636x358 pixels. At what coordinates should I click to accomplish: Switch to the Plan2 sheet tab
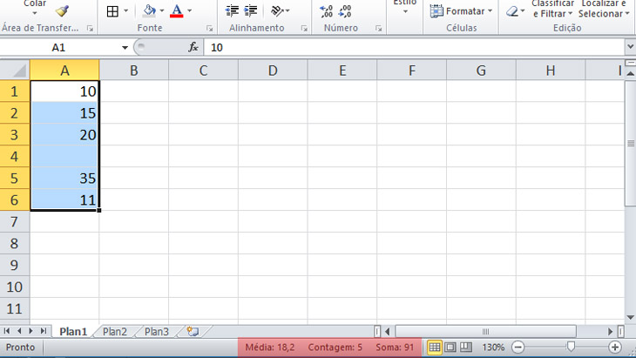(x=115, y=331)
